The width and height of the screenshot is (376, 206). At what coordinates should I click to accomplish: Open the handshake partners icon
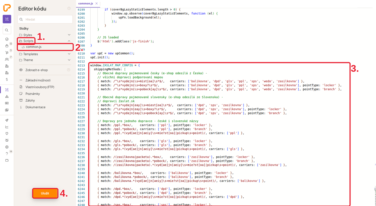point(7,140)
